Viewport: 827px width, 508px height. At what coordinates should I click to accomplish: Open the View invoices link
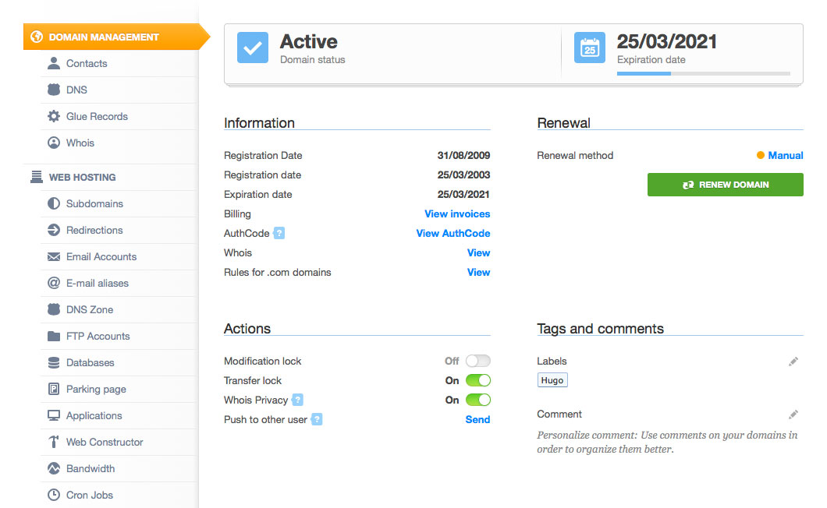[457, 213]
